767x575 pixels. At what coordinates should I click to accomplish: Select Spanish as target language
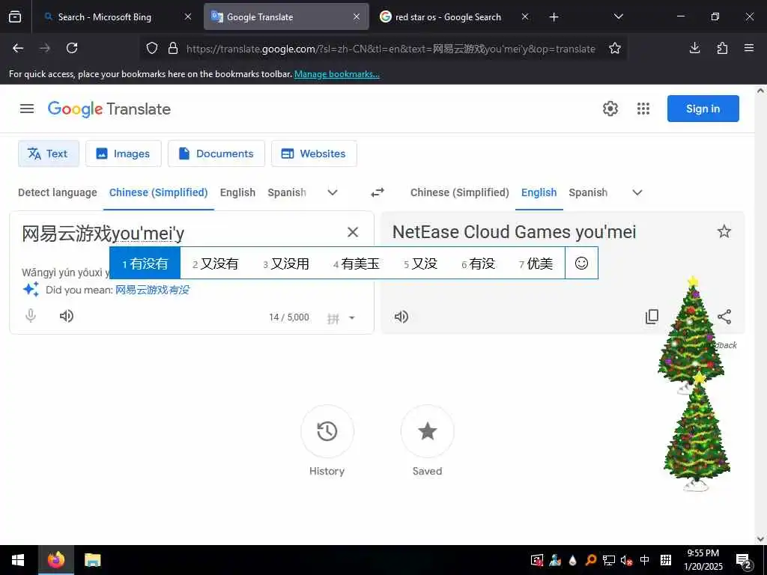(x=588, y=192)
